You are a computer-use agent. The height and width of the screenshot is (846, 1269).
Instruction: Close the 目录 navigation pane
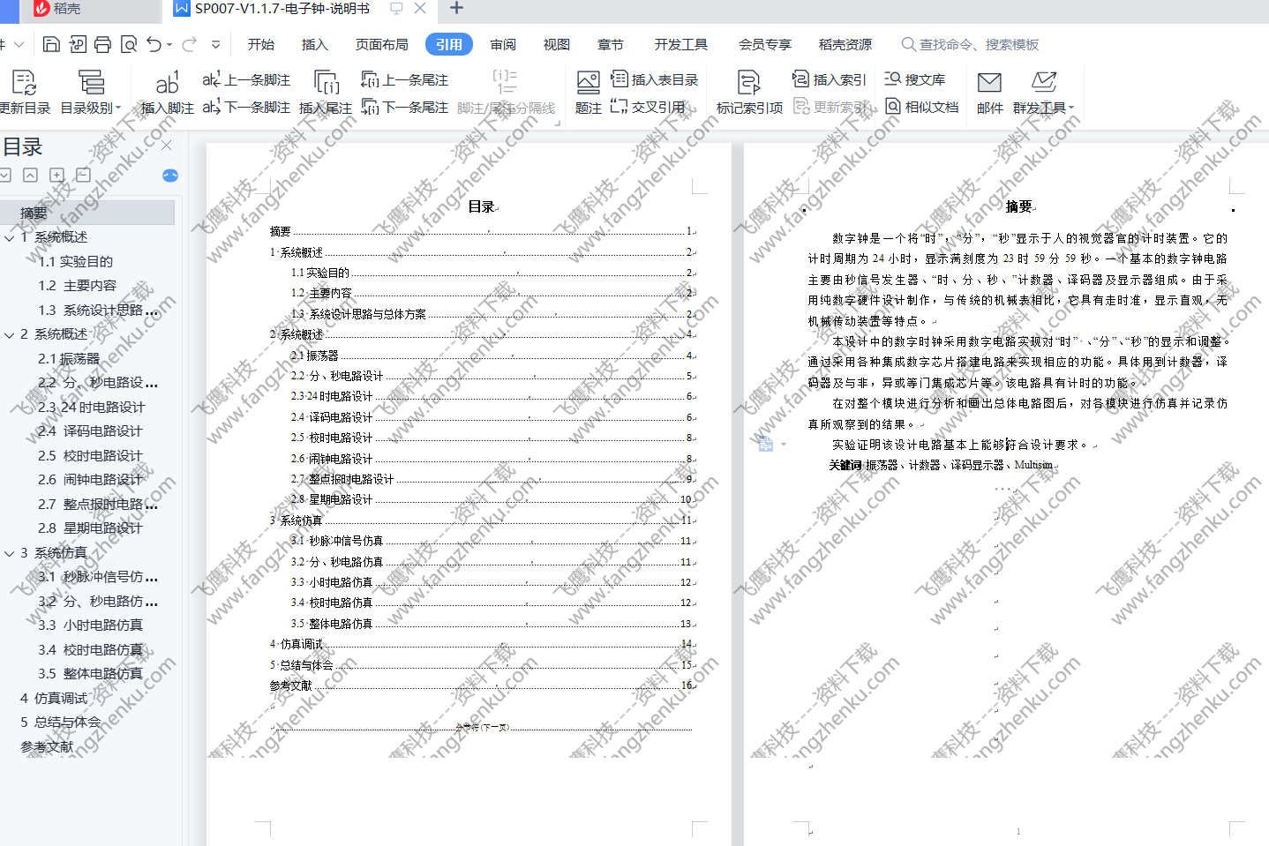167,146
